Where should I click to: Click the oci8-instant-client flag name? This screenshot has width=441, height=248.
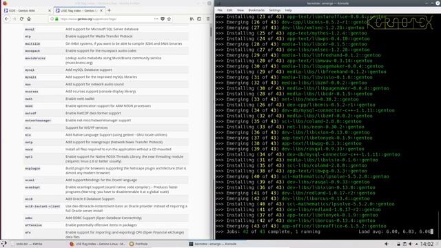click(43, 207)
